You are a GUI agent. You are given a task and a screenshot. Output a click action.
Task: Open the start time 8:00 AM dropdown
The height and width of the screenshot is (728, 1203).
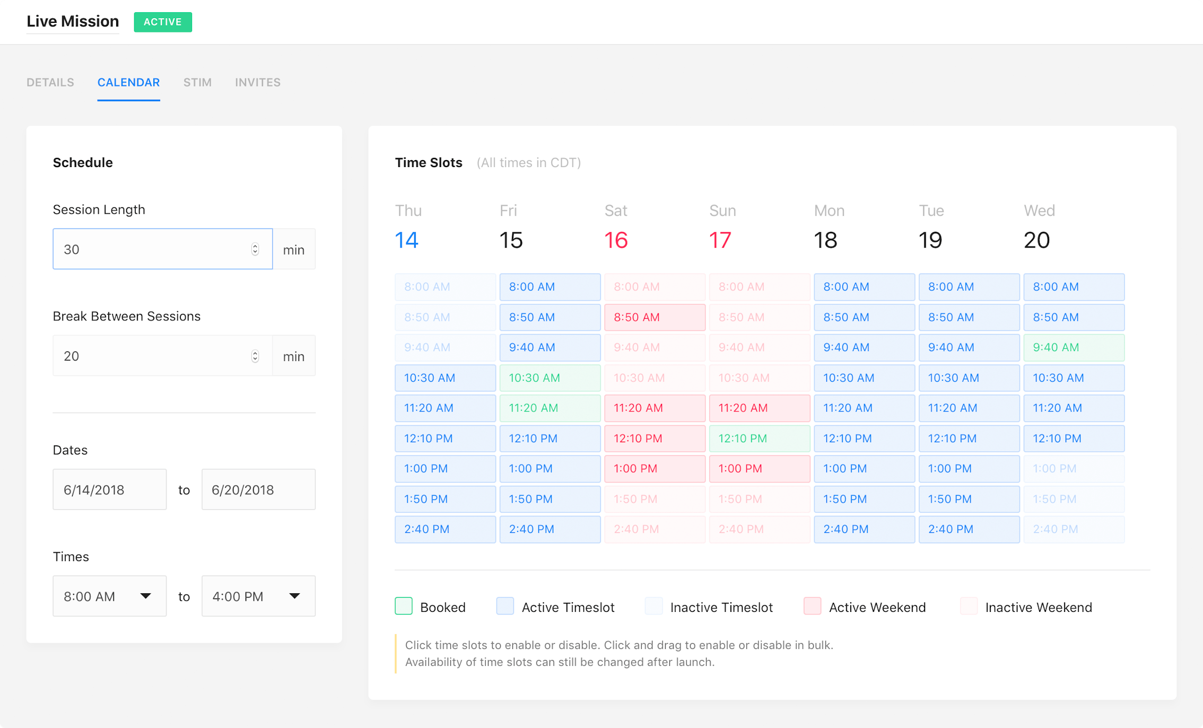point(109,596)
